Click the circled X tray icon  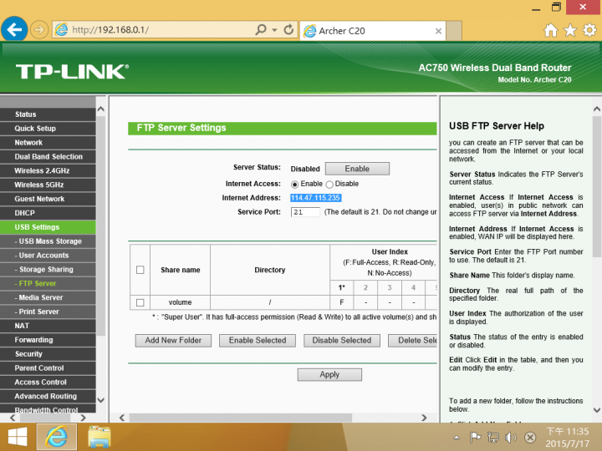[530, 437]
